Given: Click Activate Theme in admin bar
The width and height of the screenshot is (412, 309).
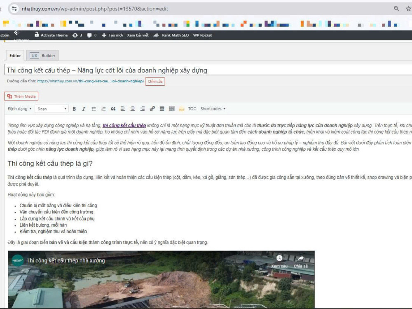Looking at the screenshot, I should (x=51, y=35).
